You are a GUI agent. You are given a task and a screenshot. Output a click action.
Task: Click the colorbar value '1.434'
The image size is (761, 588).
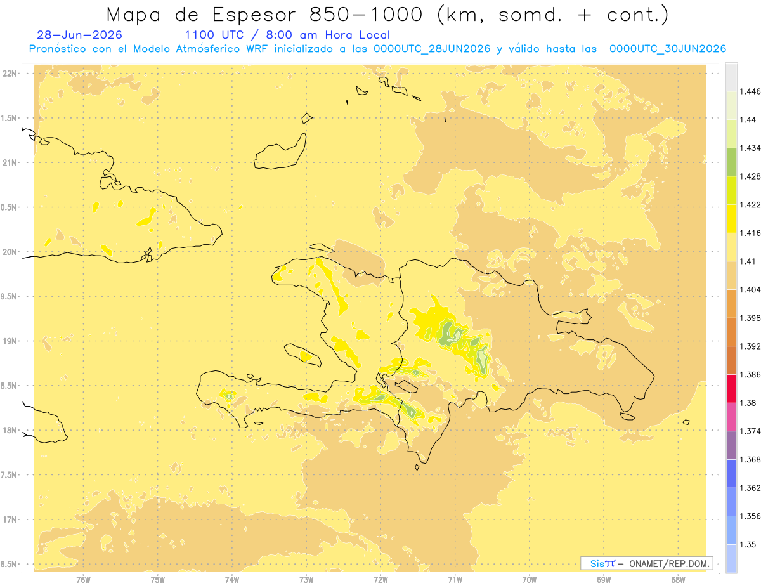[750, 148]
